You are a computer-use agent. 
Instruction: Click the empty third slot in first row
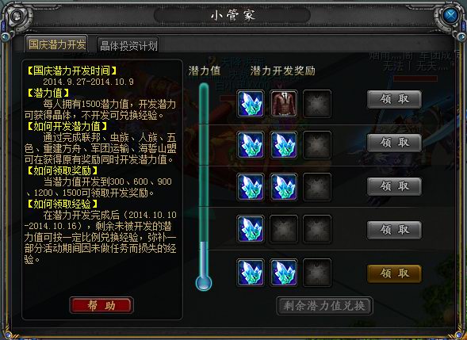point(317,104)
